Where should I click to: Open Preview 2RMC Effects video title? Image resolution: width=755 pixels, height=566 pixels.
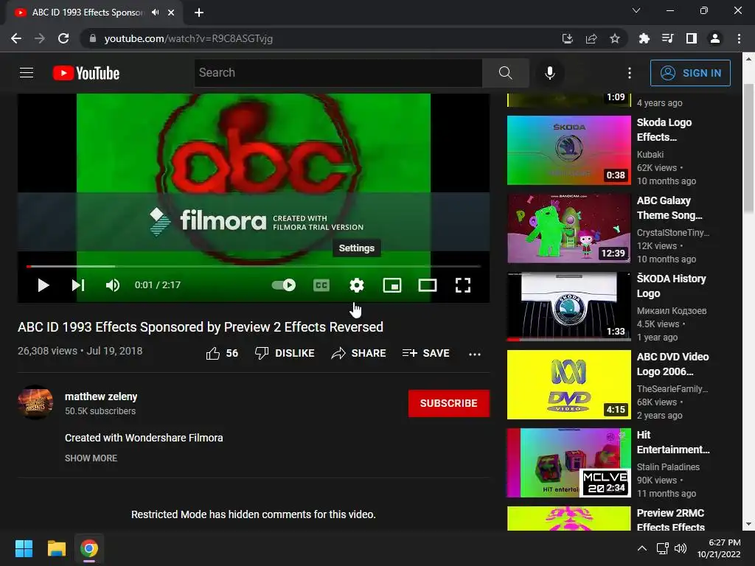coord(671,520)
